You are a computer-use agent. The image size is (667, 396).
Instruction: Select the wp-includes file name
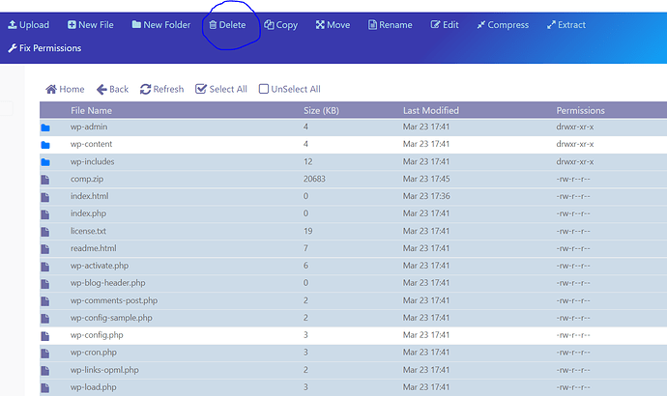click(x=92, y=162)
